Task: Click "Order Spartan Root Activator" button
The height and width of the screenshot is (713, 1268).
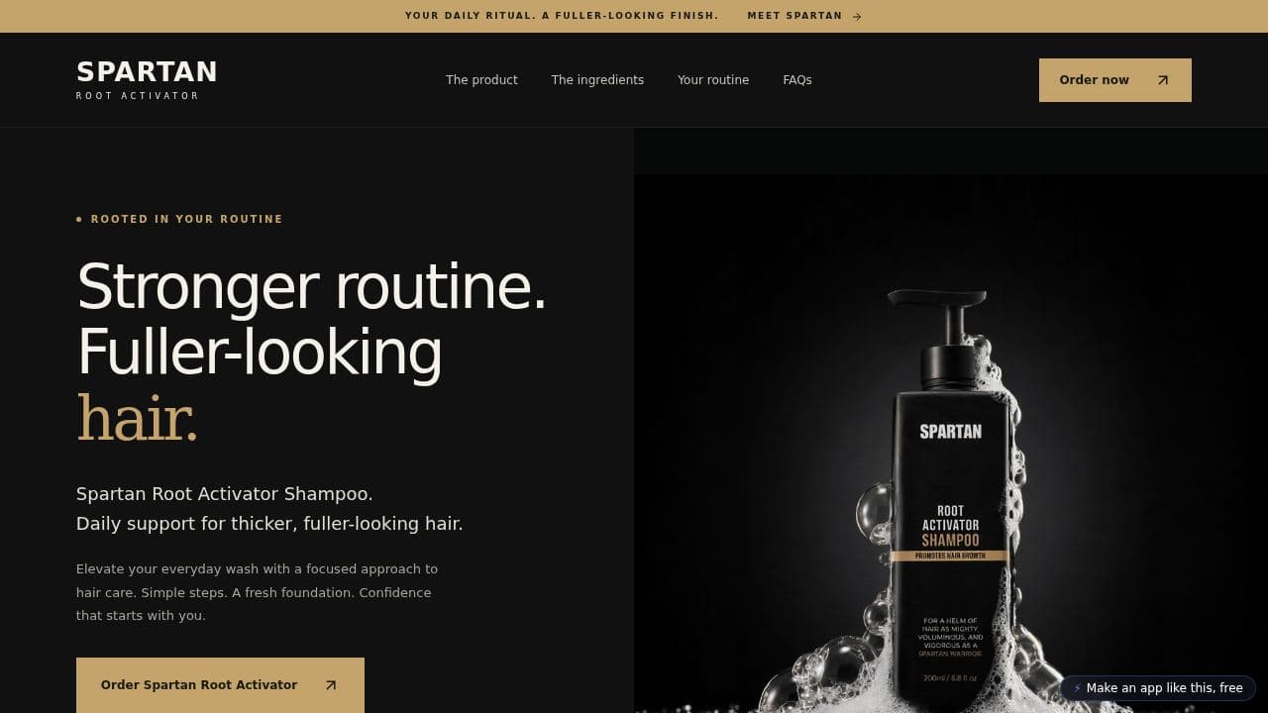Action: 220,685
